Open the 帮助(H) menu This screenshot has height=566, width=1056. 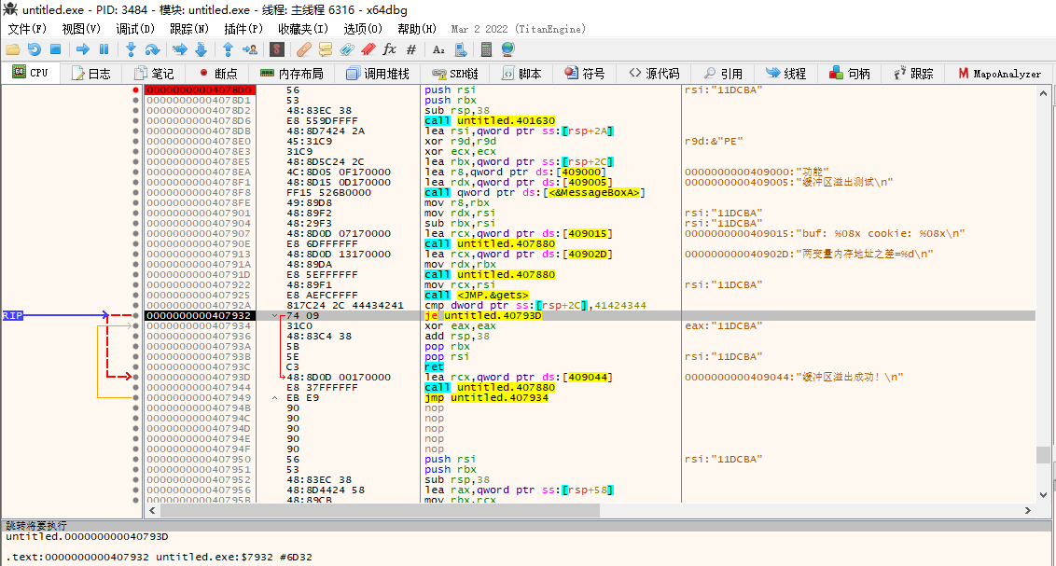pyautogui.click(x=417, y=29)
